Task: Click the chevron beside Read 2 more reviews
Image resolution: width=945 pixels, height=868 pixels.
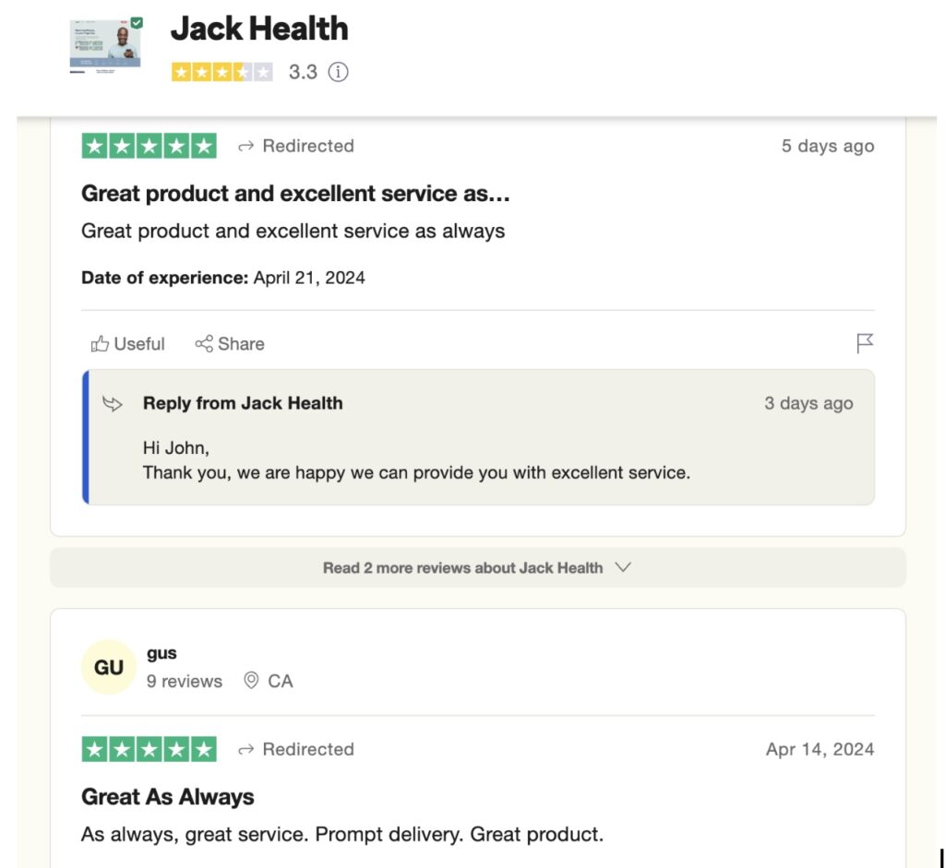Action: click(x=623, y=567)
